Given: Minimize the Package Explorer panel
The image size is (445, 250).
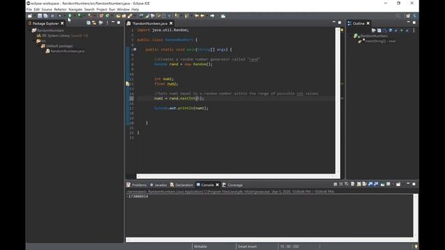Looking at the screenshot, I should pyautogui.click(x=113, y=22).
